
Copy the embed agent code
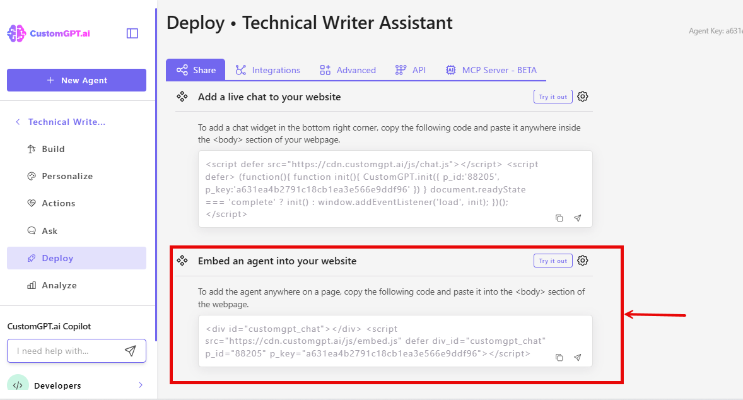click(559, 357)
